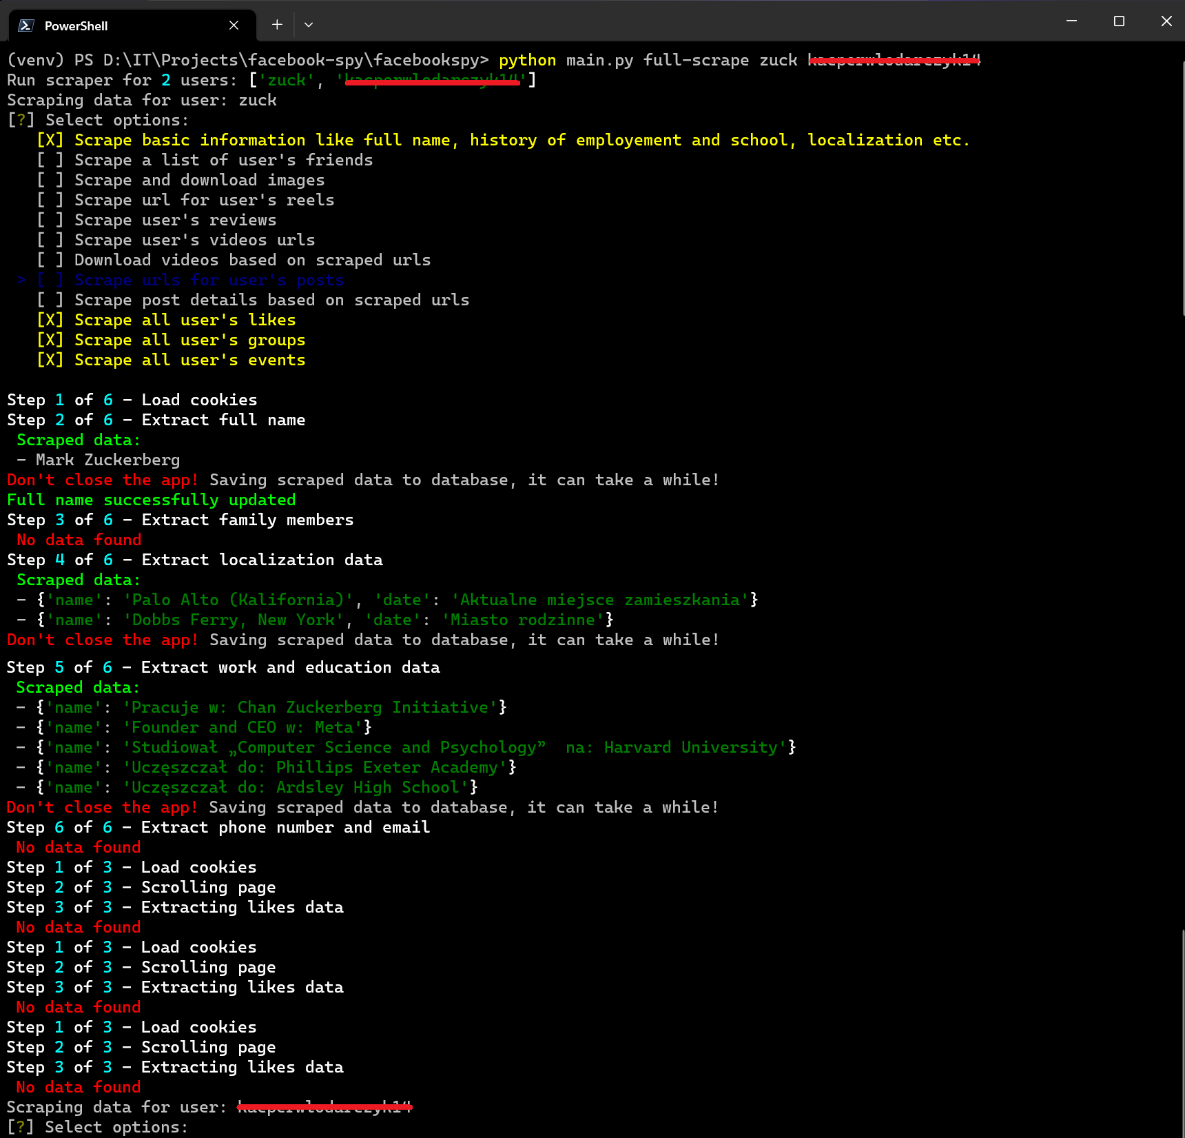Click 'Run scraper for 2 users' line
1185x1138 pixels.
(271, 80)
